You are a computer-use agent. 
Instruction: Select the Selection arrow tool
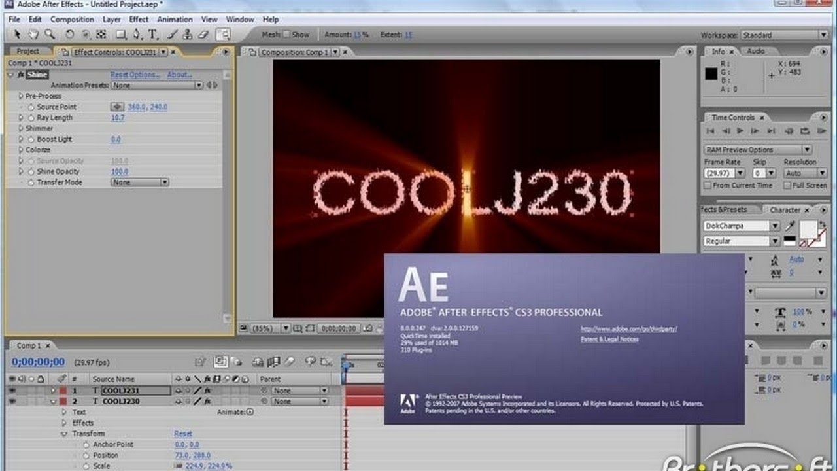click(17, 35)
